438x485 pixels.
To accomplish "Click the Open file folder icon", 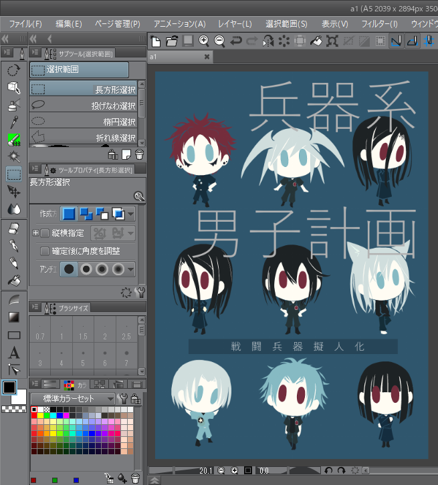I will tap(171, 41).
